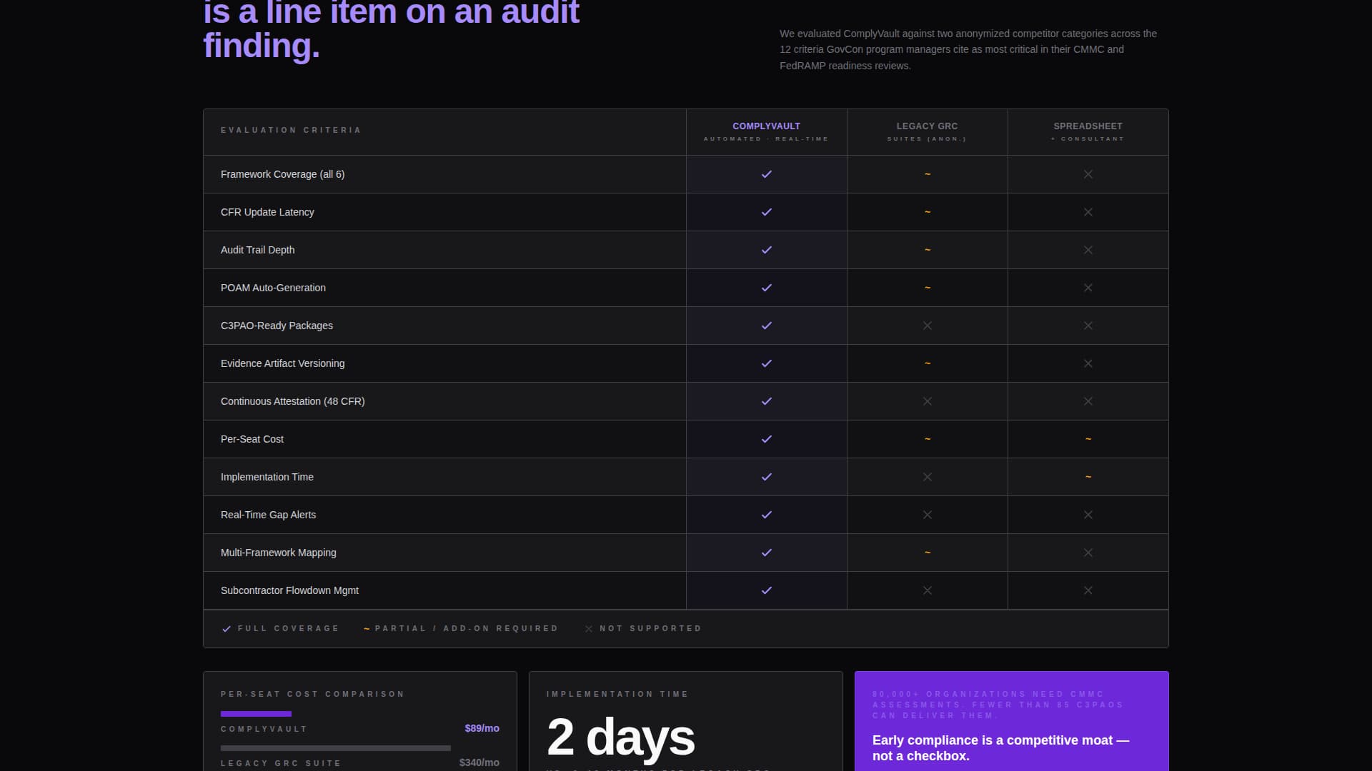Viewport: 1372px width, 771px height.
Task: Click the purple ComplyVault cost bar
Action: point(256,714)
